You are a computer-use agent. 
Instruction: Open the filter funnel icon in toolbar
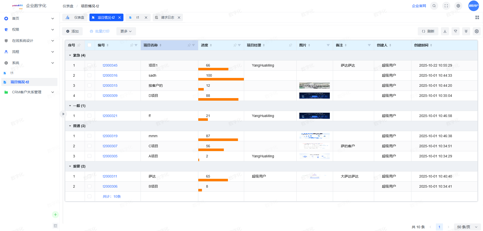tap(456, 31)
